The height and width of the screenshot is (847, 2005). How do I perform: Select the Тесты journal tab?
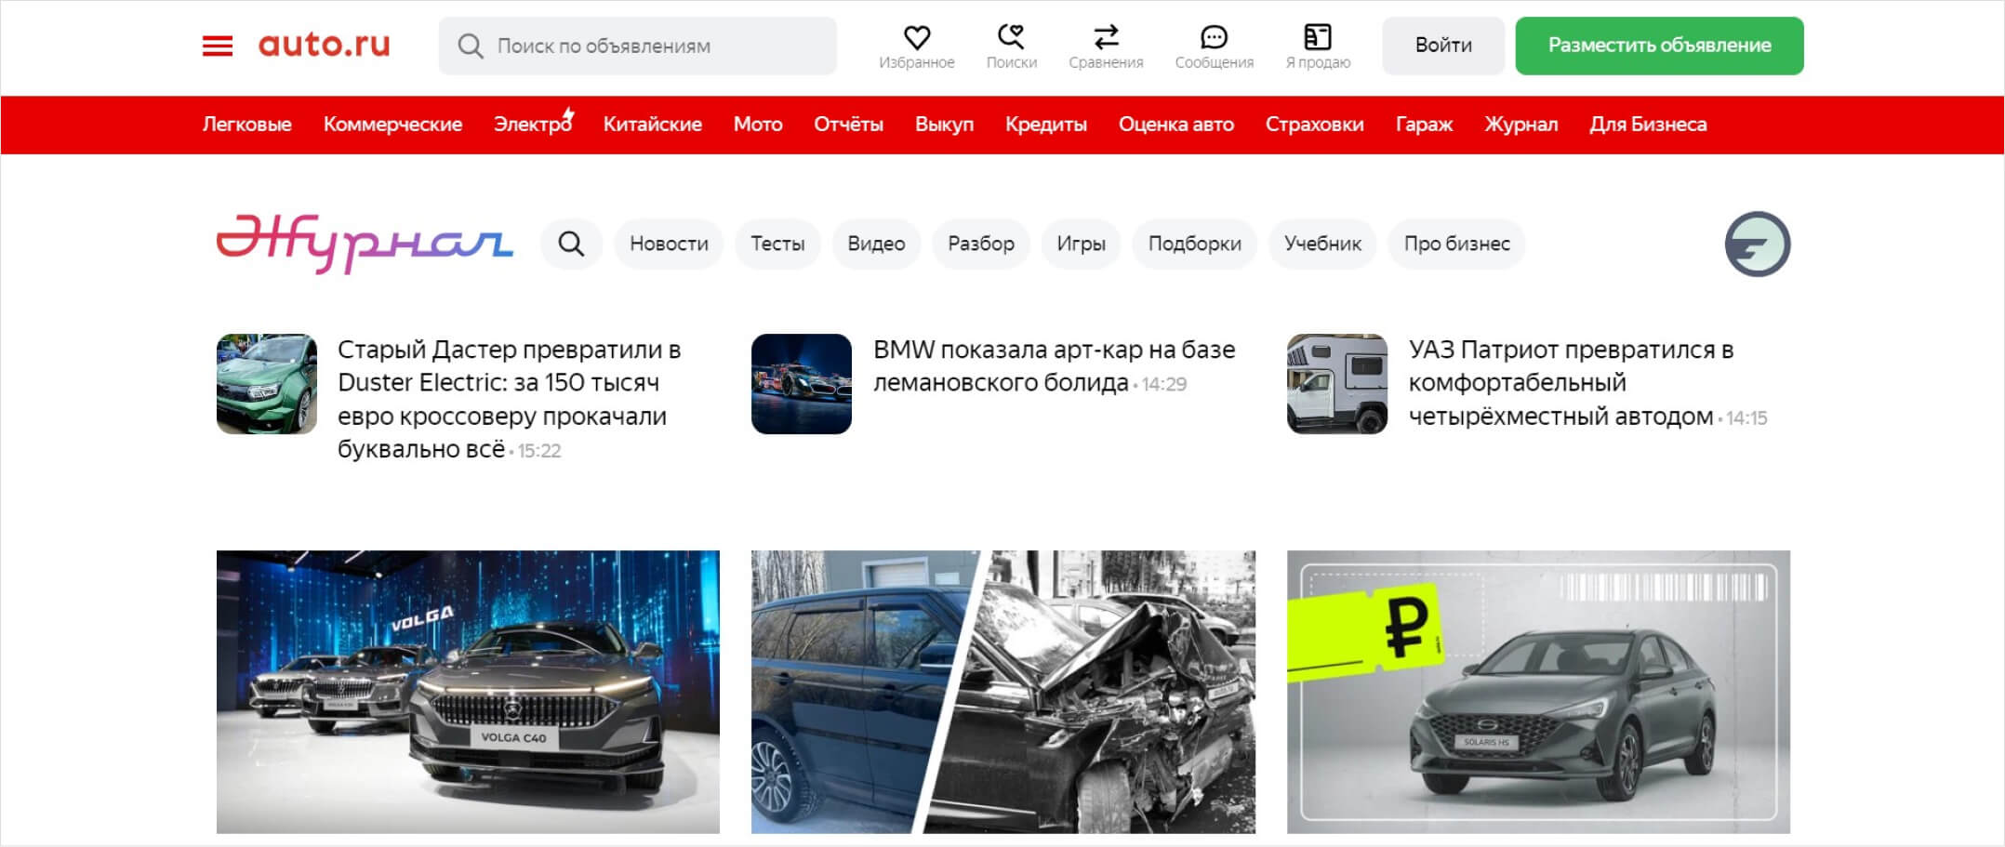coord(777,244)
